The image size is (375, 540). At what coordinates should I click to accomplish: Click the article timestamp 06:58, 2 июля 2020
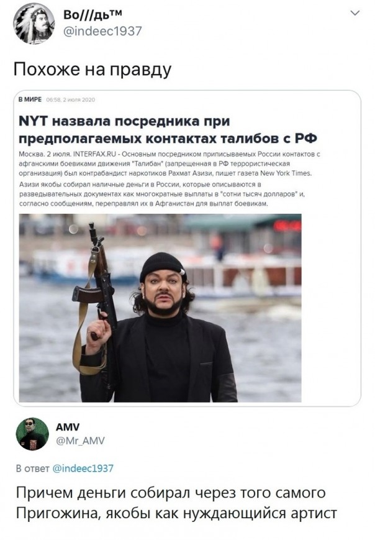coord(71,100)
